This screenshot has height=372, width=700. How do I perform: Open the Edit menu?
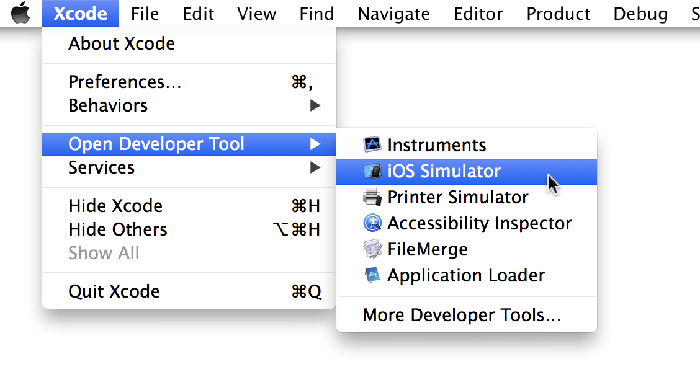(x=198, y=14)
